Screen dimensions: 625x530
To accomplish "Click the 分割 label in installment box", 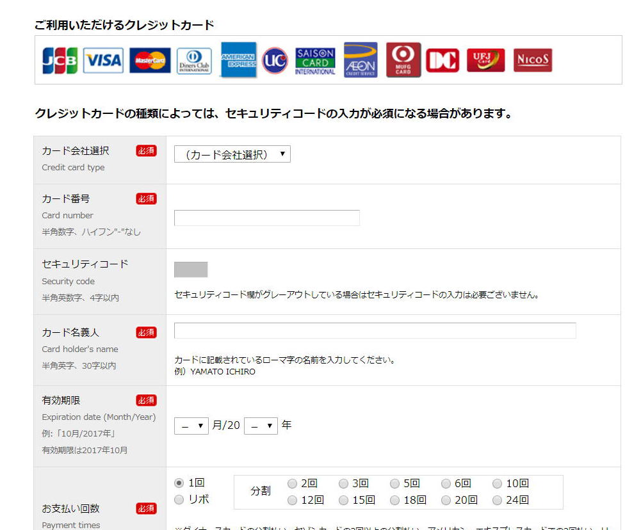I will 261,491.
